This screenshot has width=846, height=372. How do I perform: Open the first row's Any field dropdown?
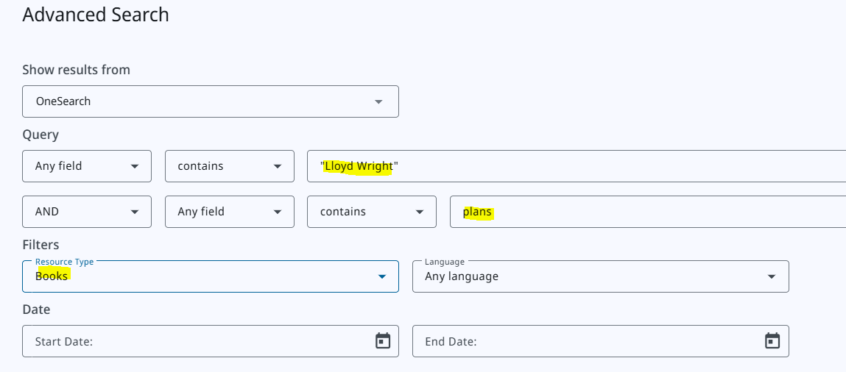tap(87, 166)
